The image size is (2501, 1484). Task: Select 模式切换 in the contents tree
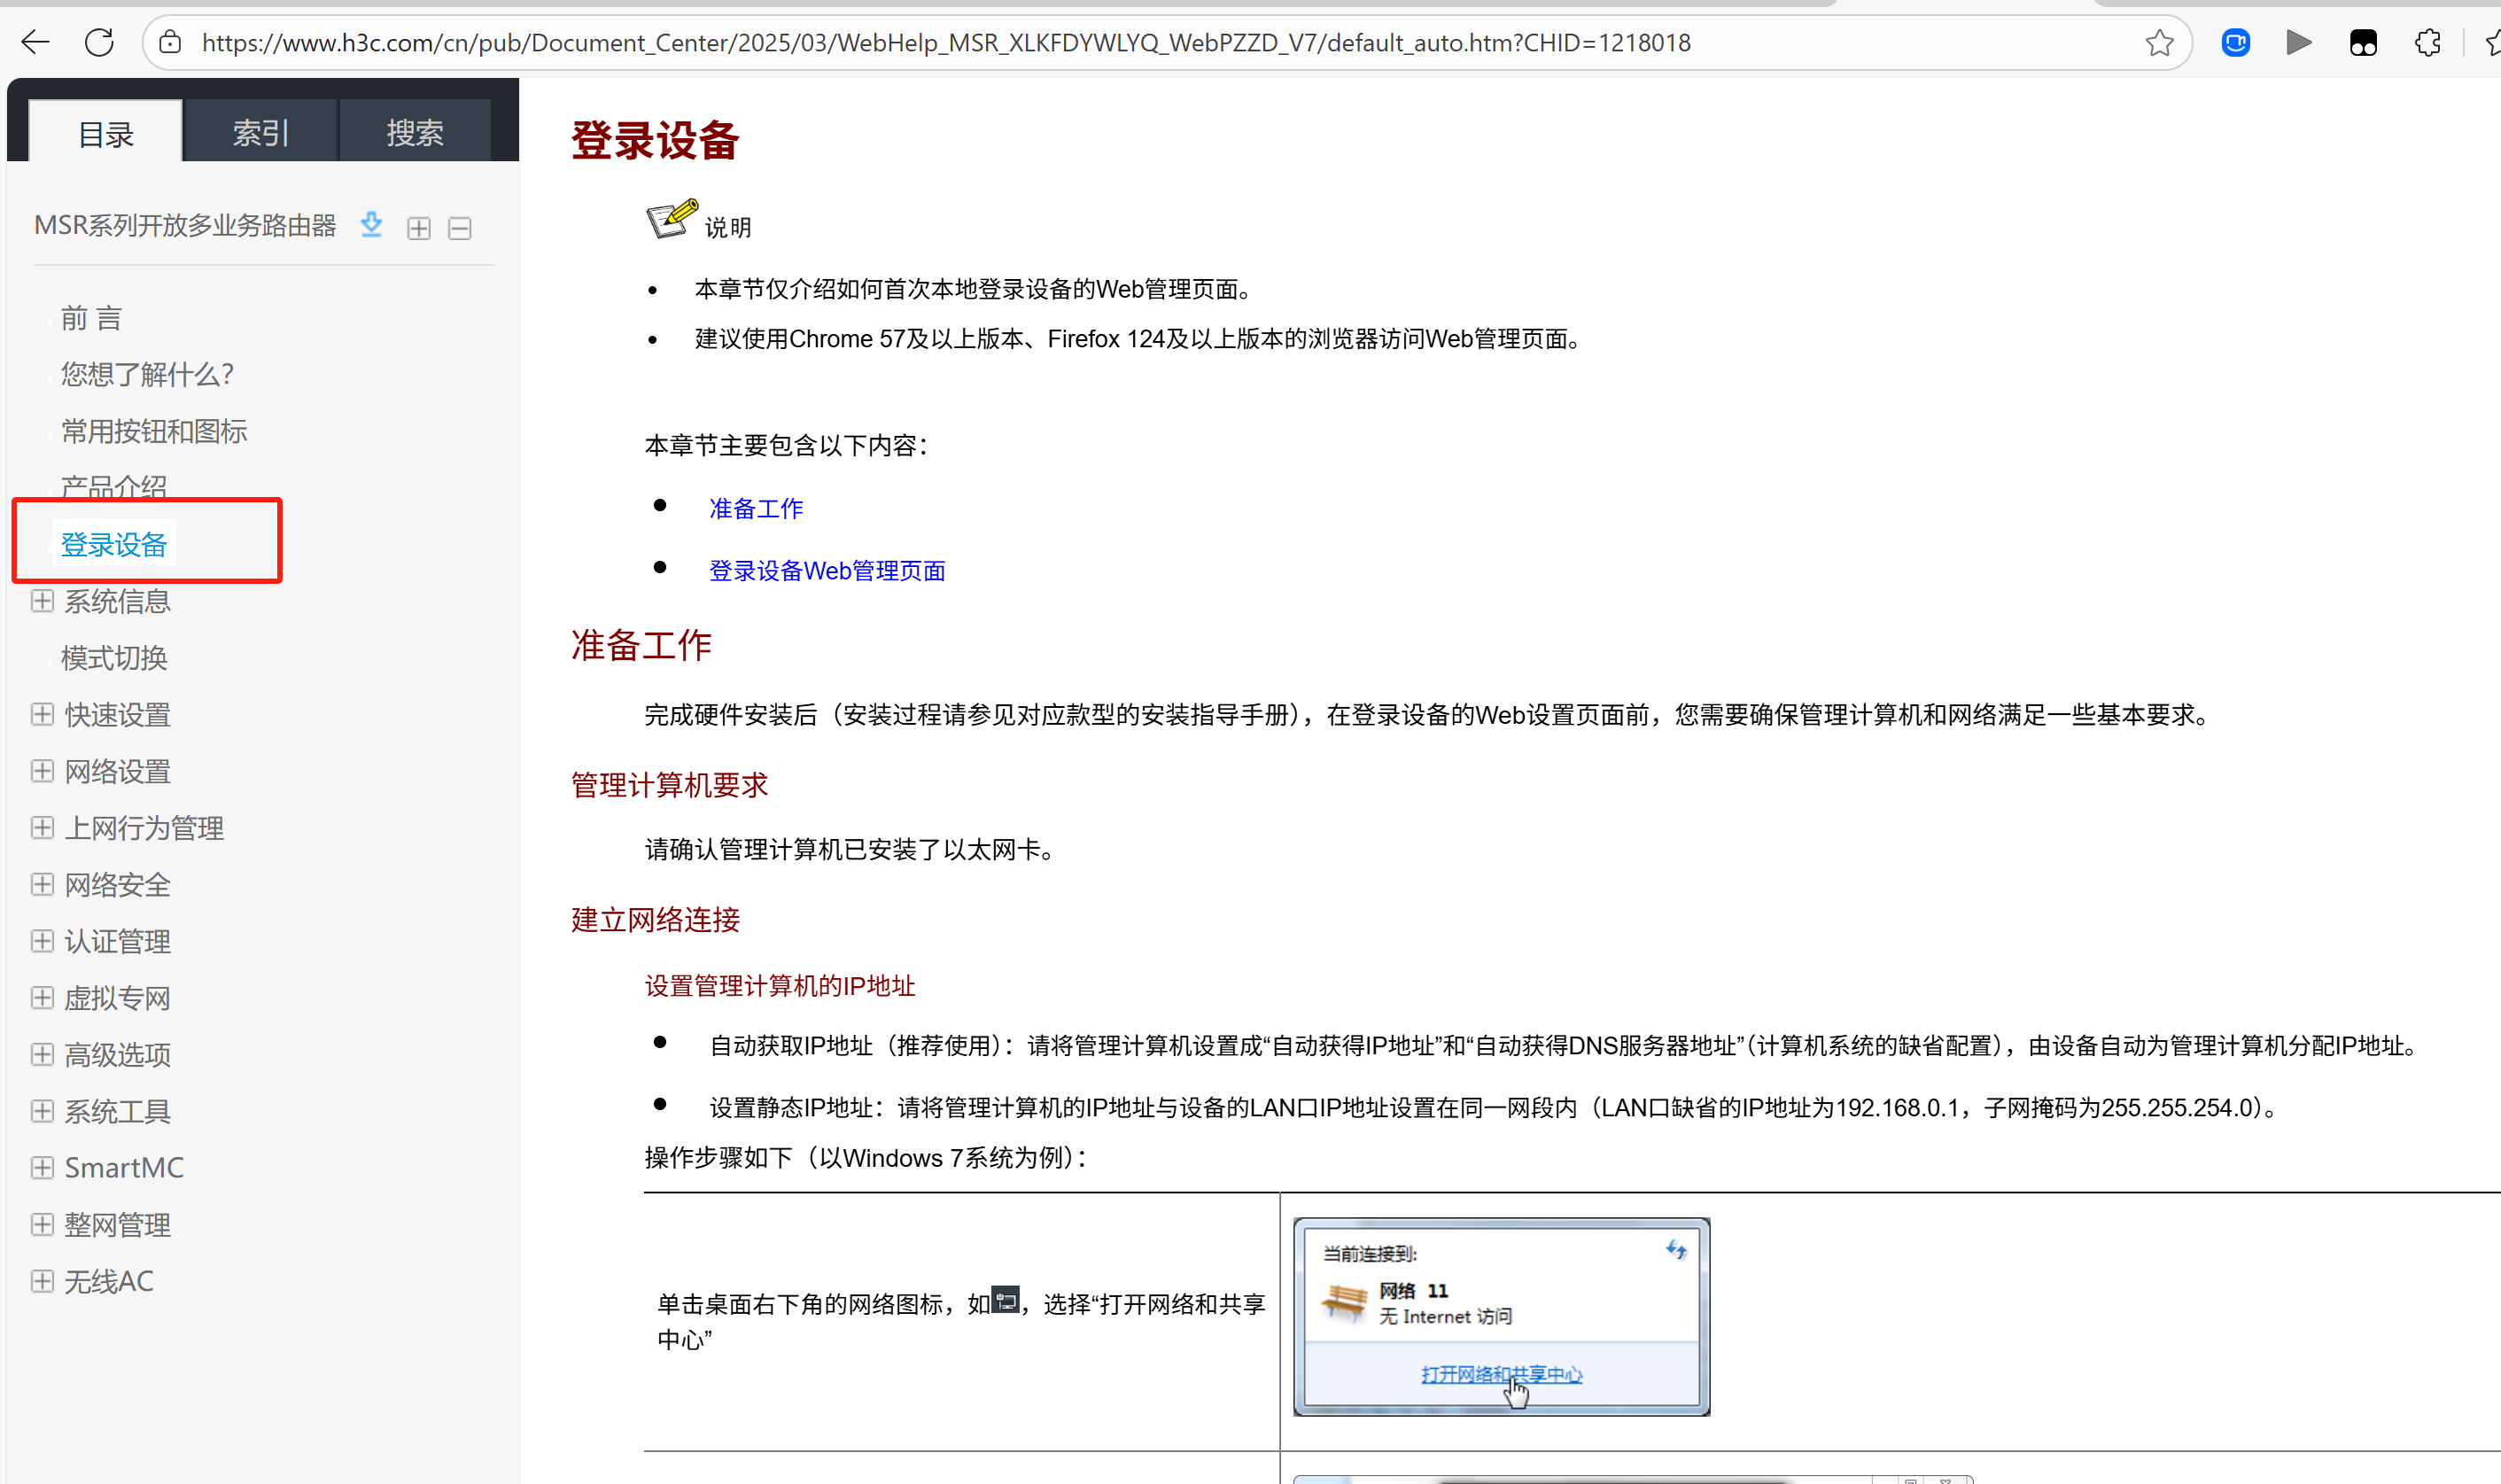point(114,658)
